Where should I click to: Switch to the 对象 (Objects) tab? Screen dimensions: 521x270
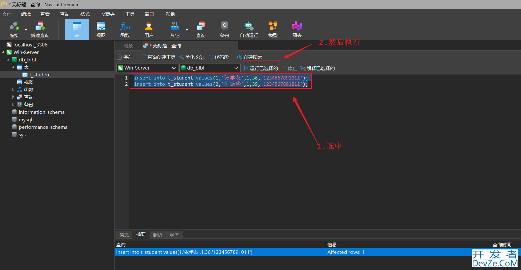click(128, 46)
